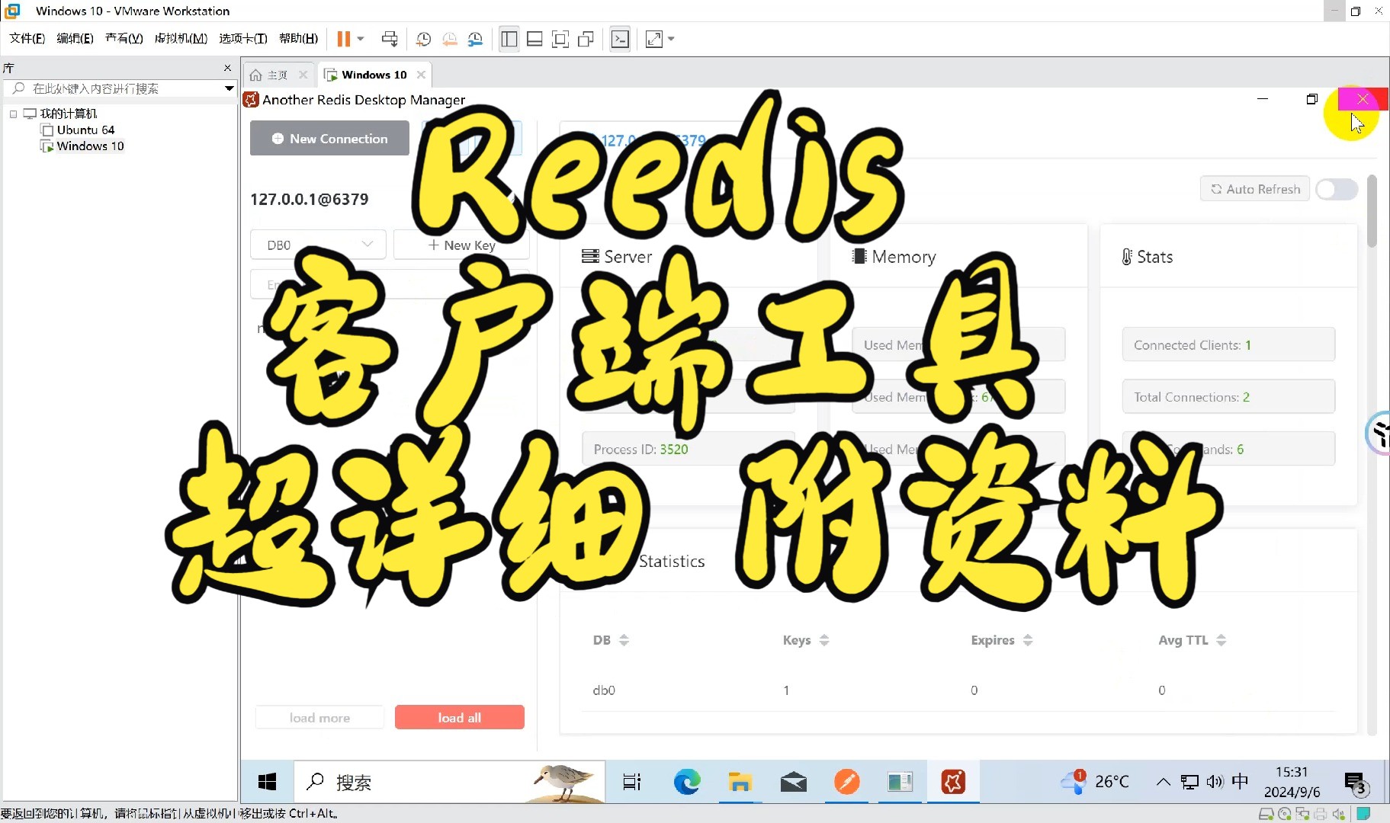The height and width of the screenshot is (823, 1390).
Task: Toggle the thumbnail bar view icon
Action: (534, 39)
